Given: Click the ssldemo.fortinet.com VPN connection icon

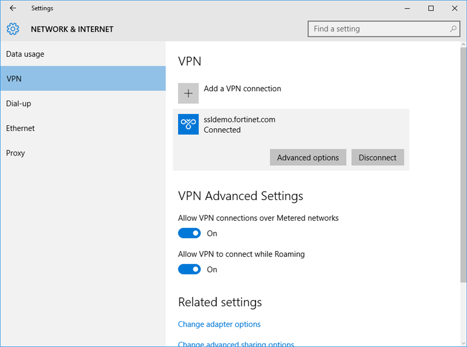Looking at the screenshot, I should [x=188, y=124].
